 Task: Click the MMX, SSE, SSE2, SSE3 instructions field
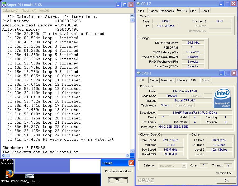click(195, 127)
